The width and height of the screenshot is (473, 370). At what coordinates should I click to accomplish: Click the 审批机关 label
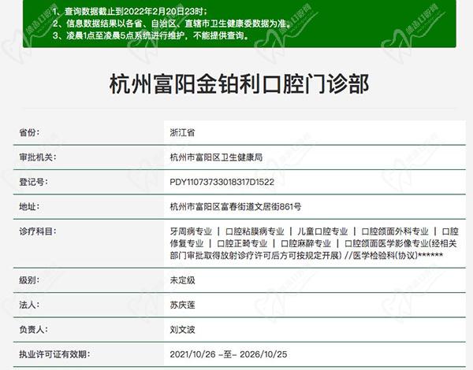coord(37,157)
